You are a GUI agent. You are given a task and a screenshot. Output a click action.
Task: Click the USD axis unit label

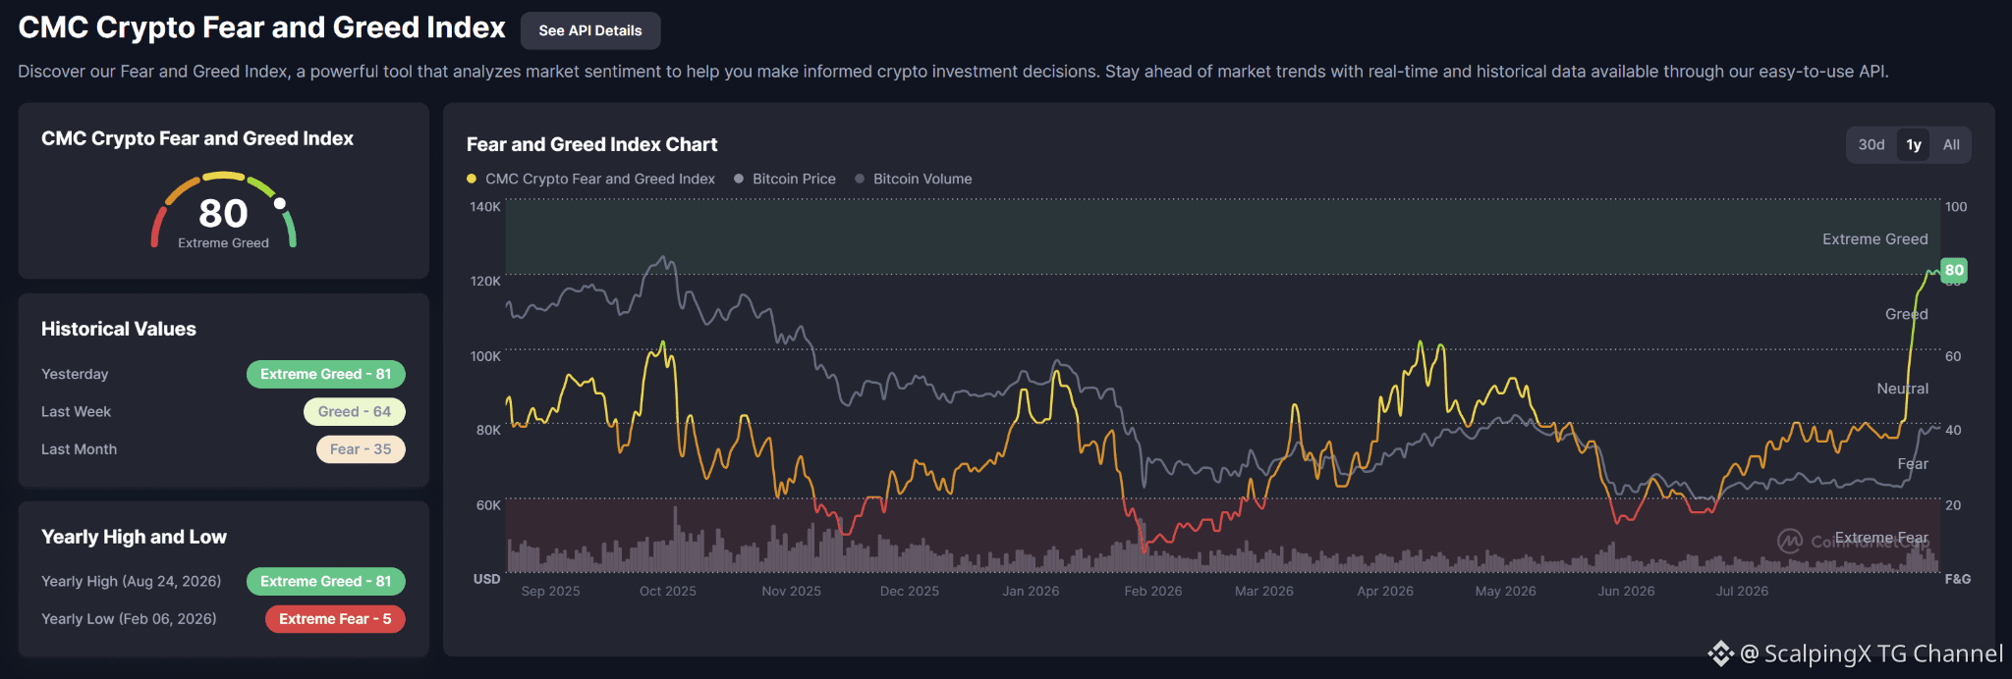point(487,579)
